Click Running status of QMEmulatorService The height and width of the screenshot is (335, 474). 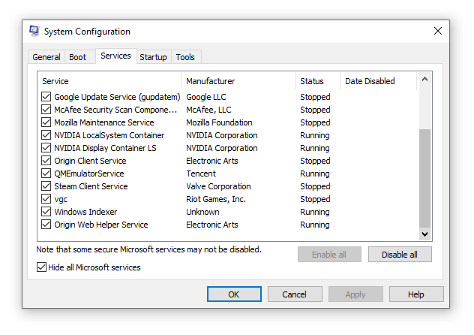pos(315,174)
